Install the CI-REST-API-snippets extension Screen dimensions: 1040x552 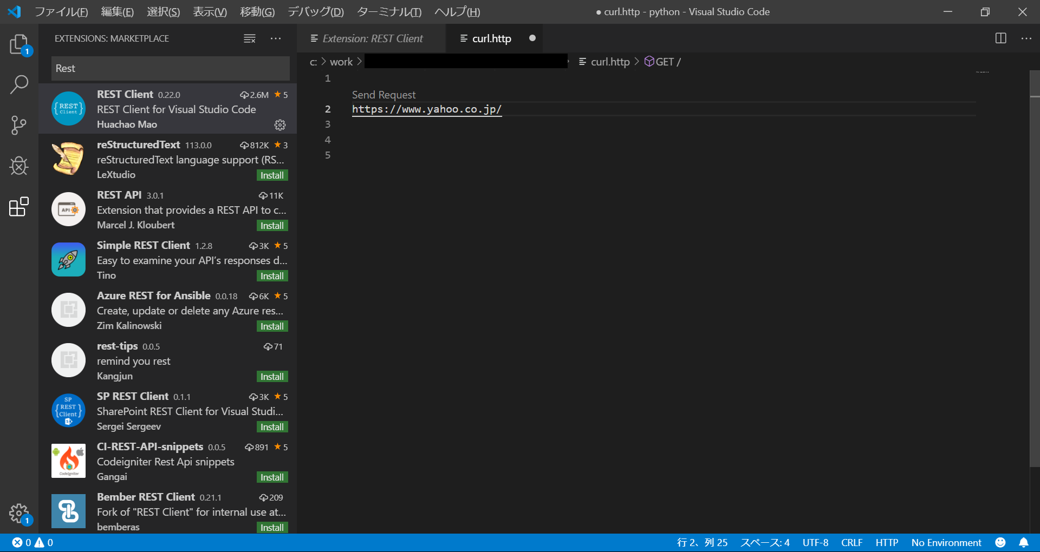point(272,477)
